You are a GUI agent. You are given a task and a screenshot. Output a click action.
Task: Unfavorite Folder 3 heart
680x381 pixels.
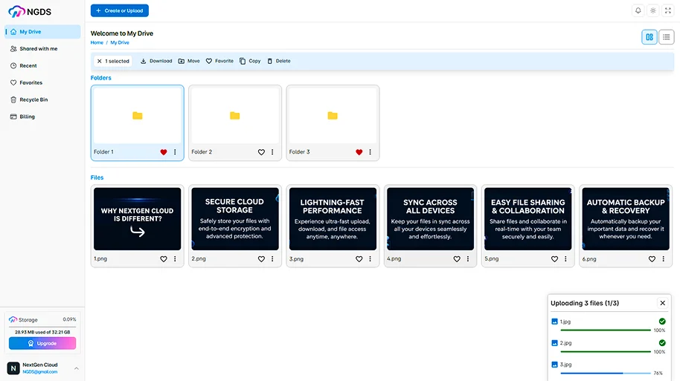[359, 152]
